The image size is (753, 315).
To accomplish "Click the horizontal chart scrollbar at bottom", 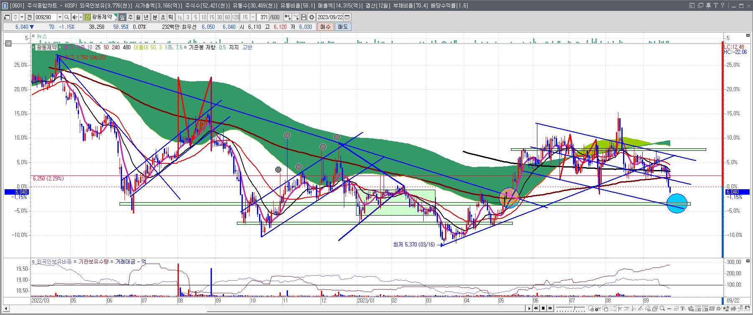I will [x=366, y=309].
